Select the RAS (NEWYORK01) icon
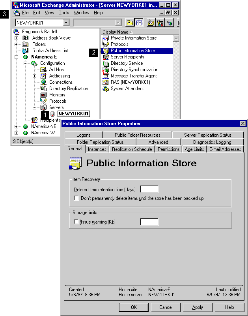248x316 pixels. [x=106, y=82]
